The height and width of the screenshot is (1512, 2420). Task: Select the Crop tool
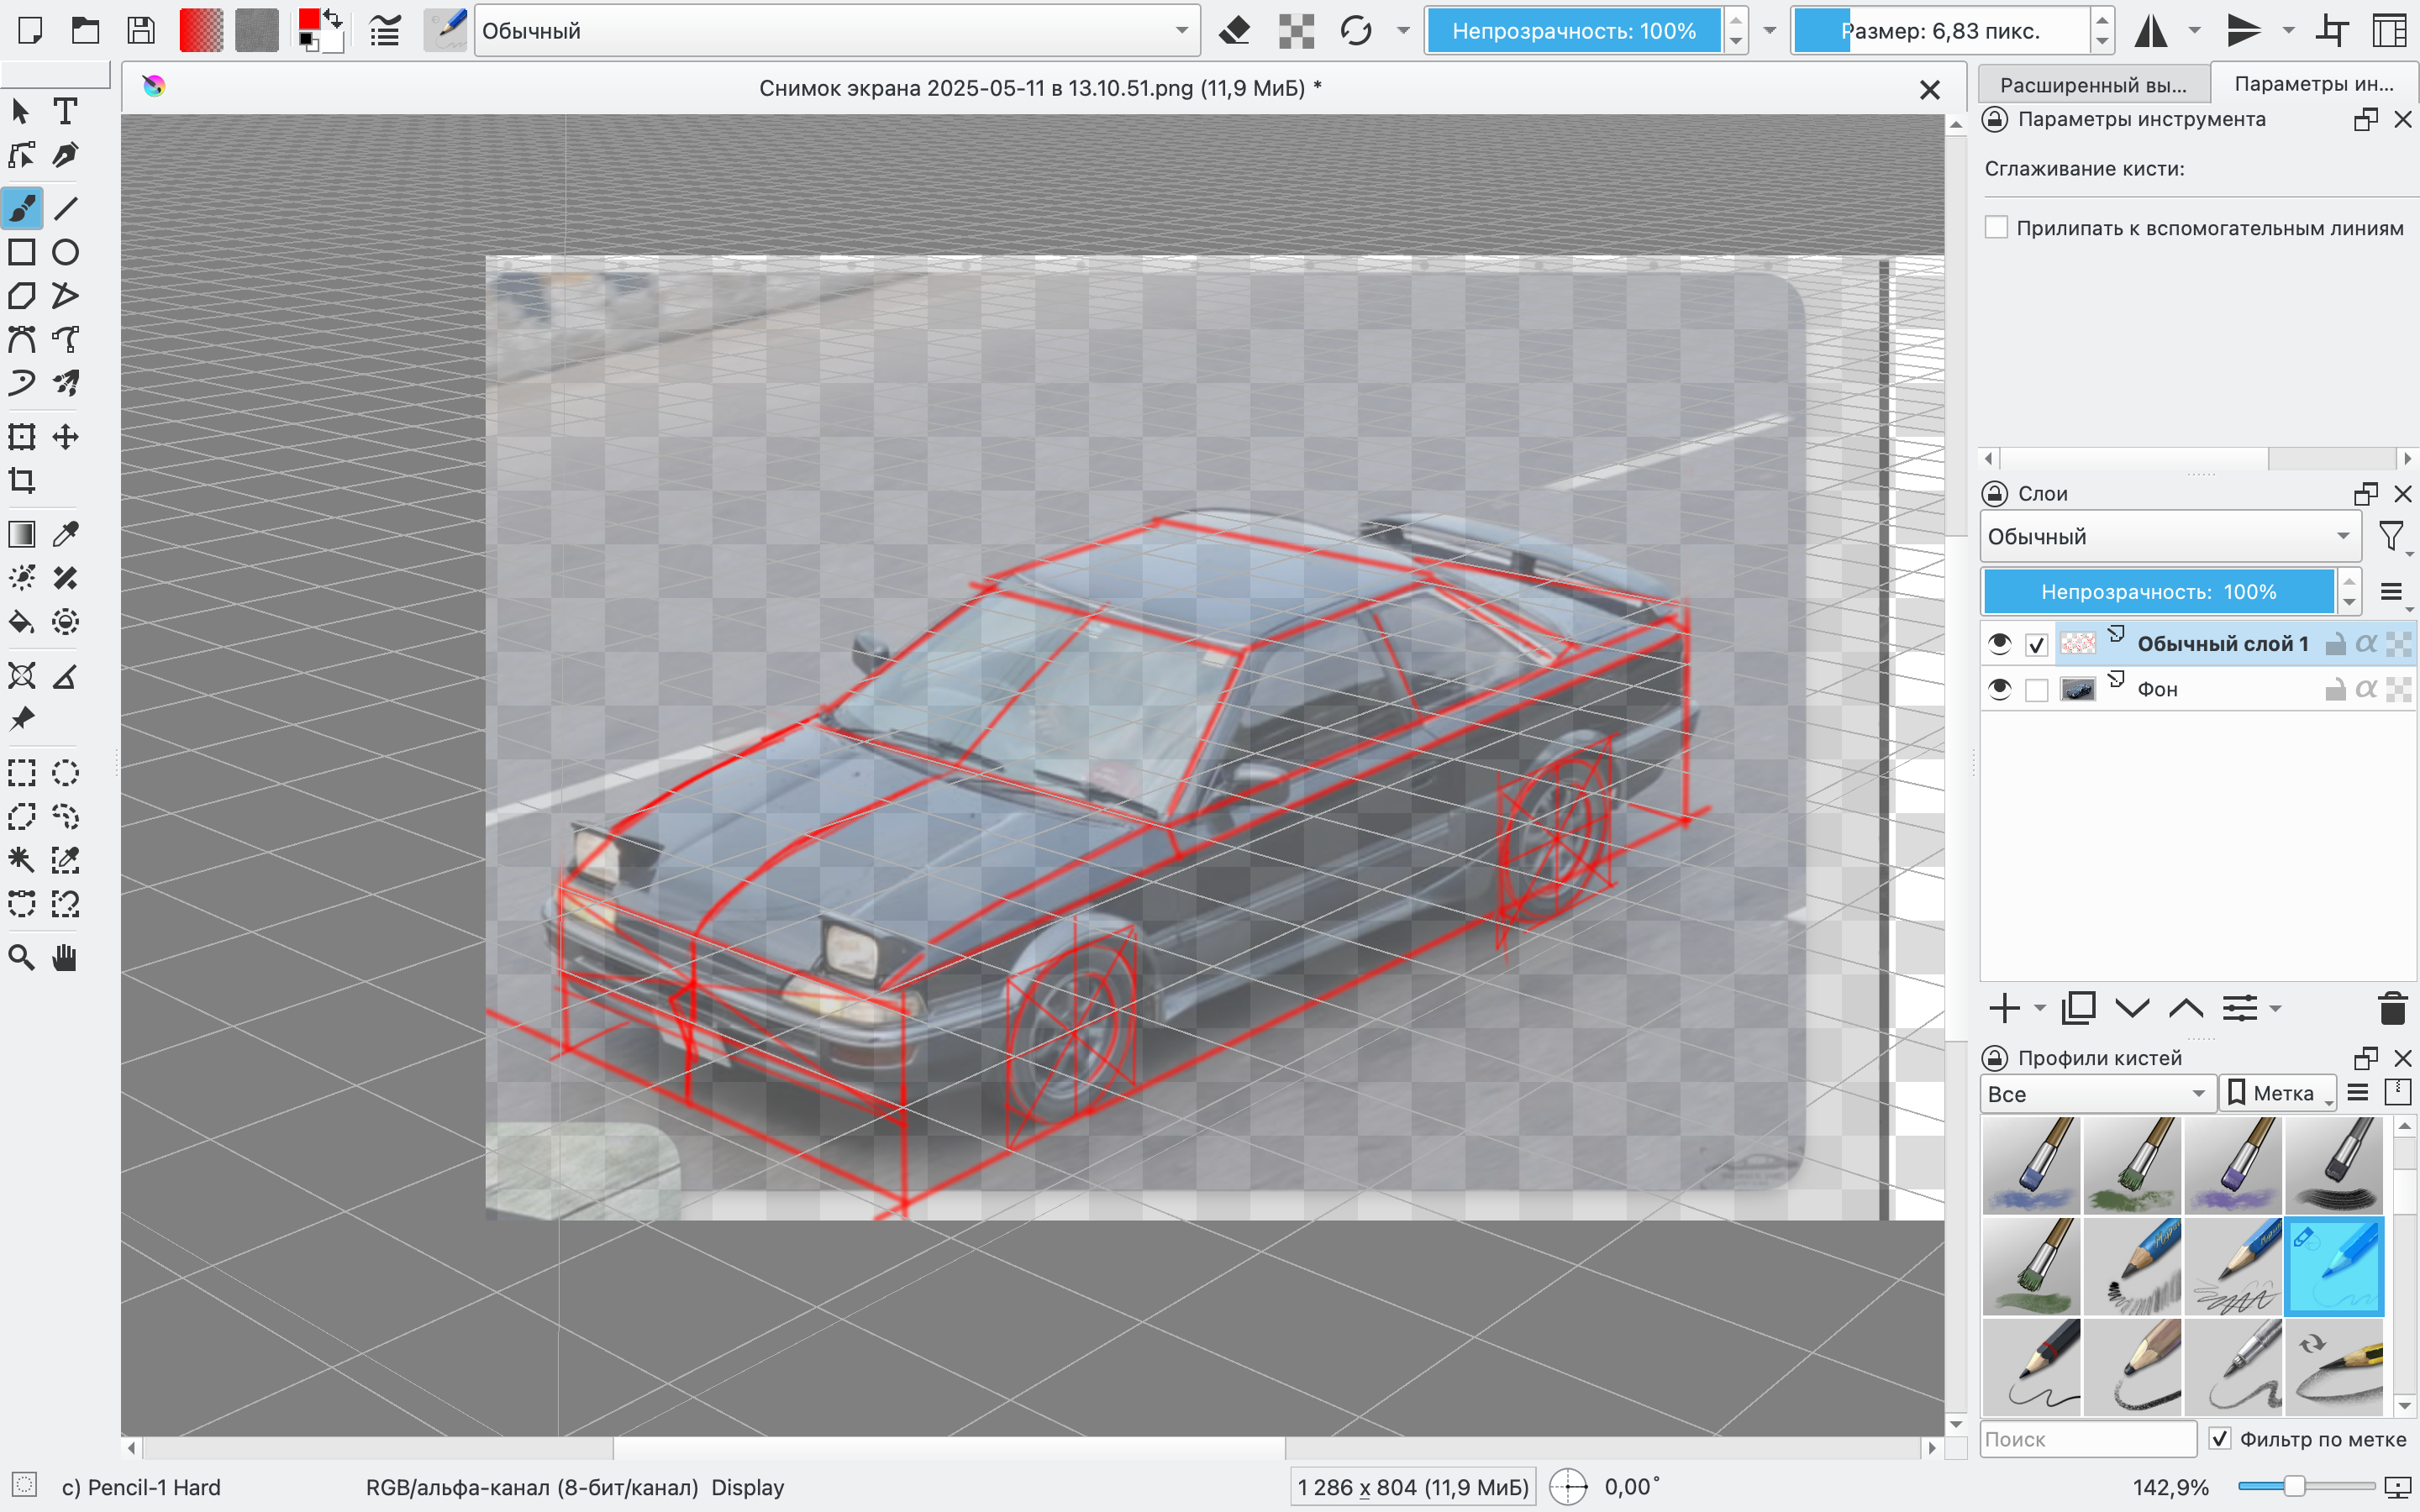22,481
